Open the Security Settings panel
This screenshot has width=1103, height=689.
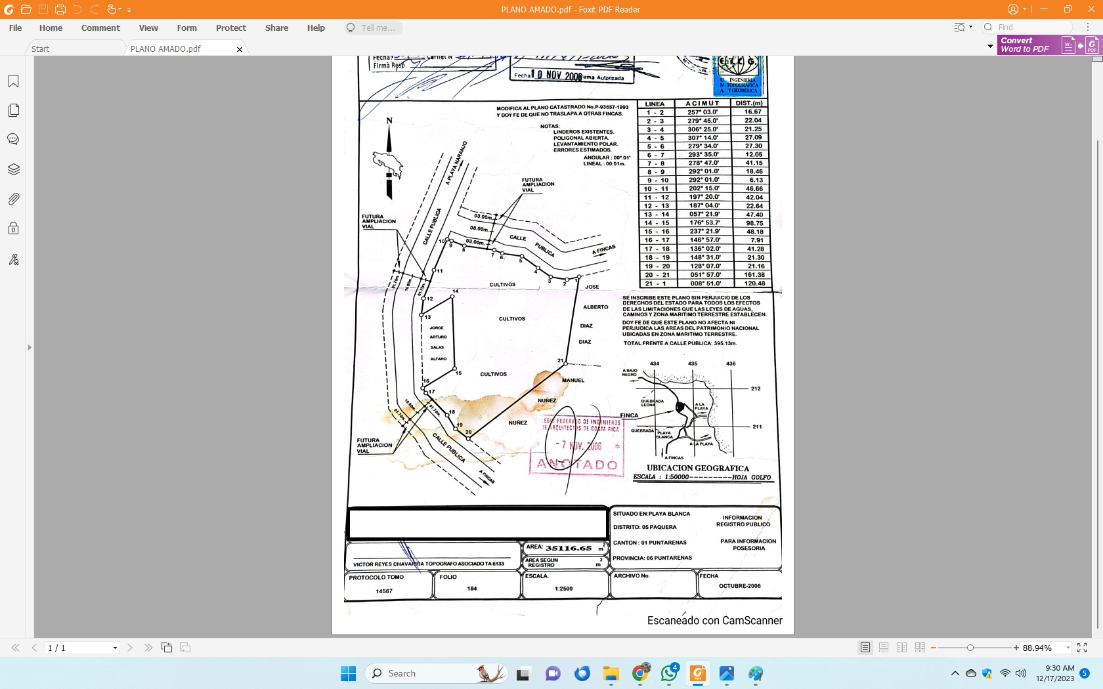(14, 228)
